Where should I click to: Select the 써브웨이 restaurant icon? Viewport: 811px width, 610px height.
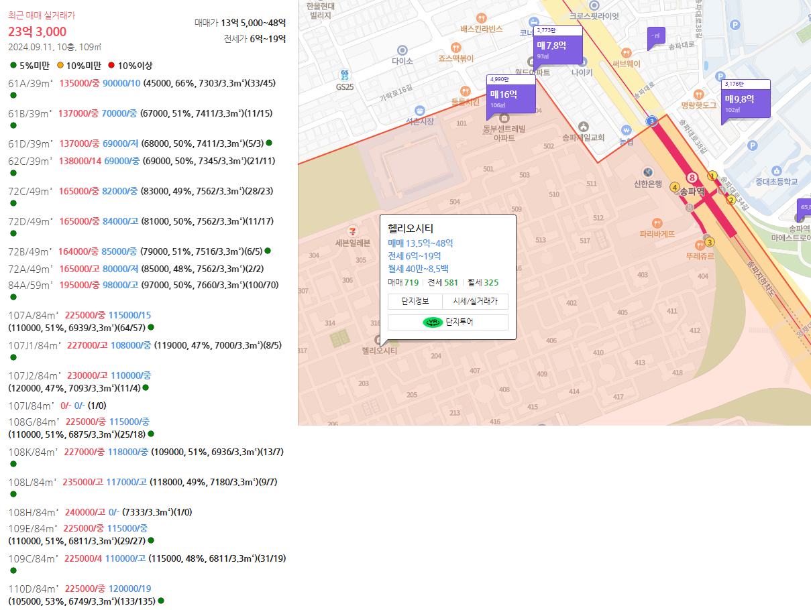(x=627, y=52)
